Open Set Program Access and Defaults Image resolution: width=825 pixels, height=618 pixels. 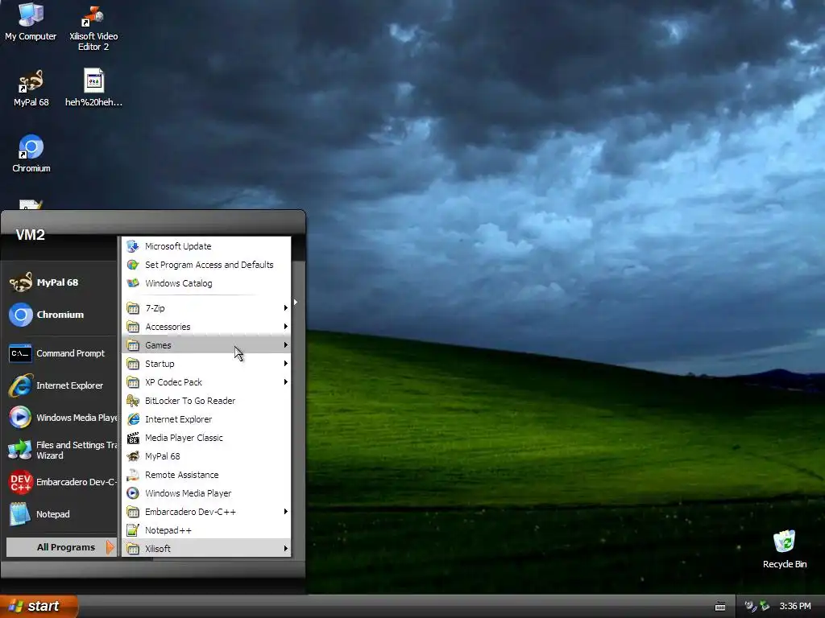click(206, 265)
